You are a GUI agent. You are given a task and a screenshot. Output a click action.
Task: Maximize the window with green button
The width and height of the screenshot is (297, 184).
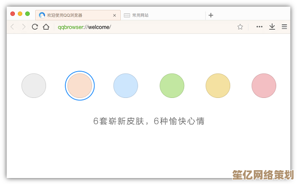(27, 14)
